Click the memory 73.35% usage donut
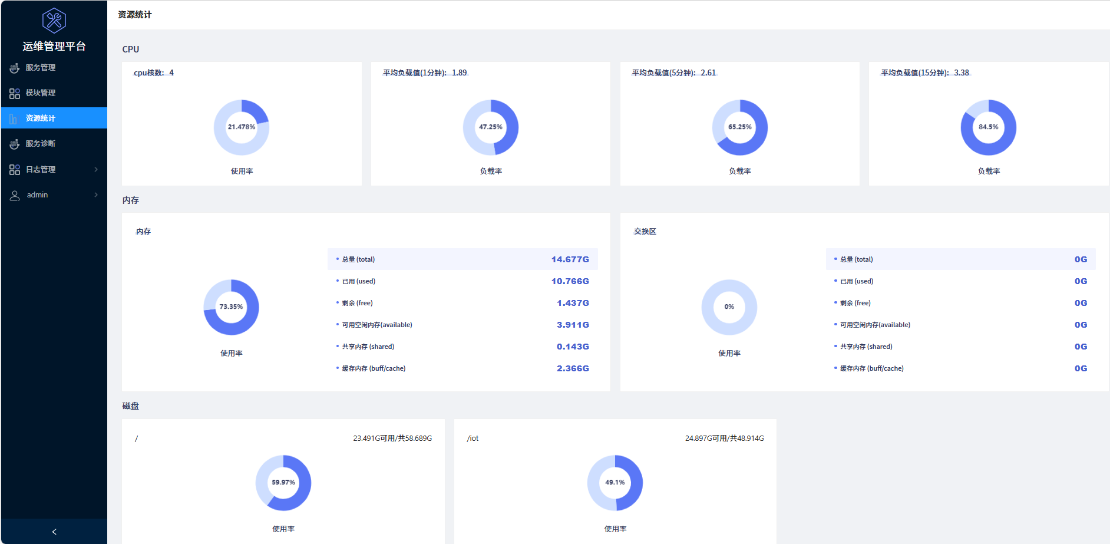Image resolution: width=1110 pixels, height=544 pixels. tap(232, 307)
